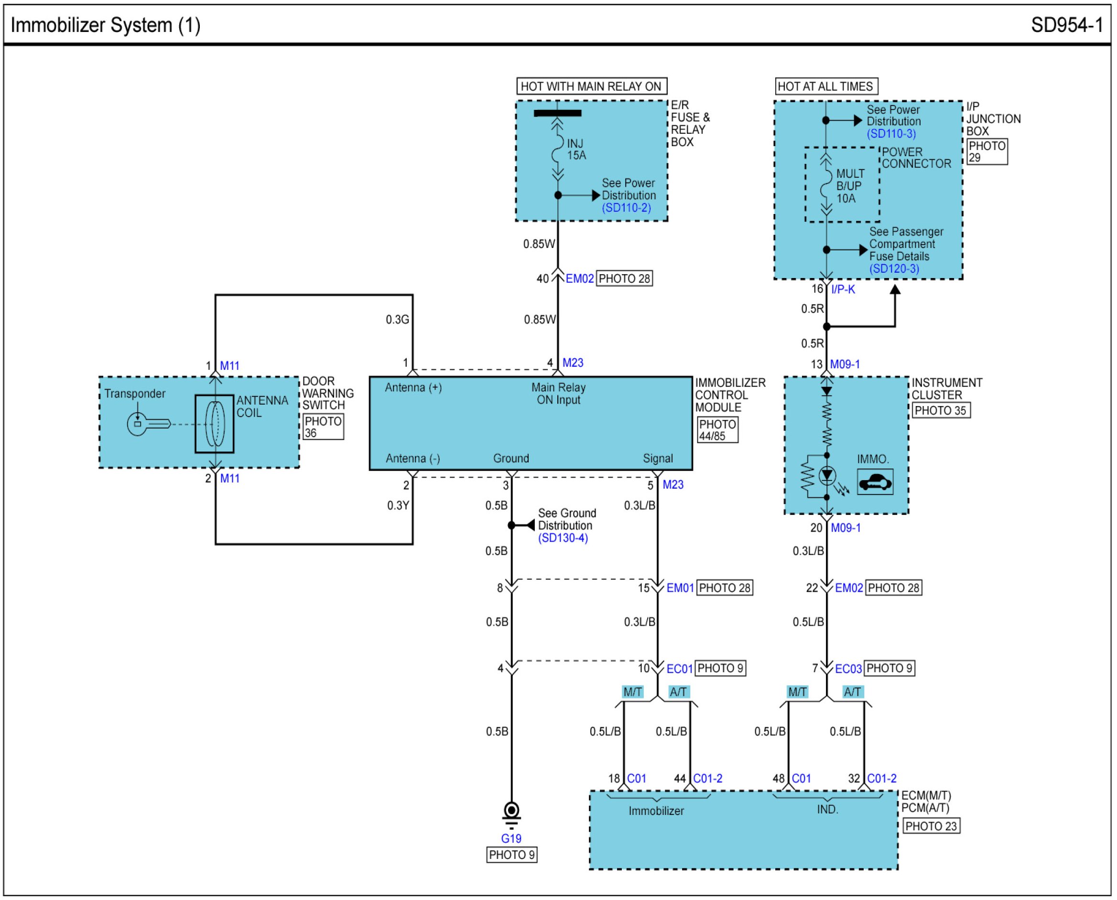Image resolution: width=1117 pixels, height=900 pixels.
Task: Click the Immobilizer Control Module block
Action: pyautogui.click(x=530, y=424)
